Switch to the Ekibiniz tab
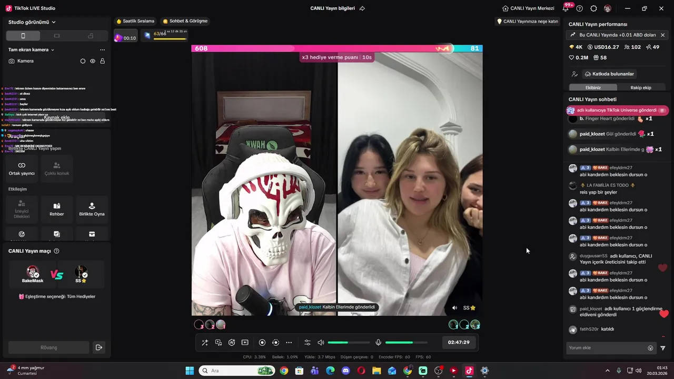This screenshot has width=674, height=379. coord(593,87)
